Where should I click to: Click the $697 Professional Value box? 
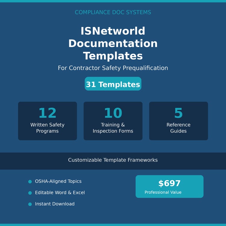click(169, 187)
